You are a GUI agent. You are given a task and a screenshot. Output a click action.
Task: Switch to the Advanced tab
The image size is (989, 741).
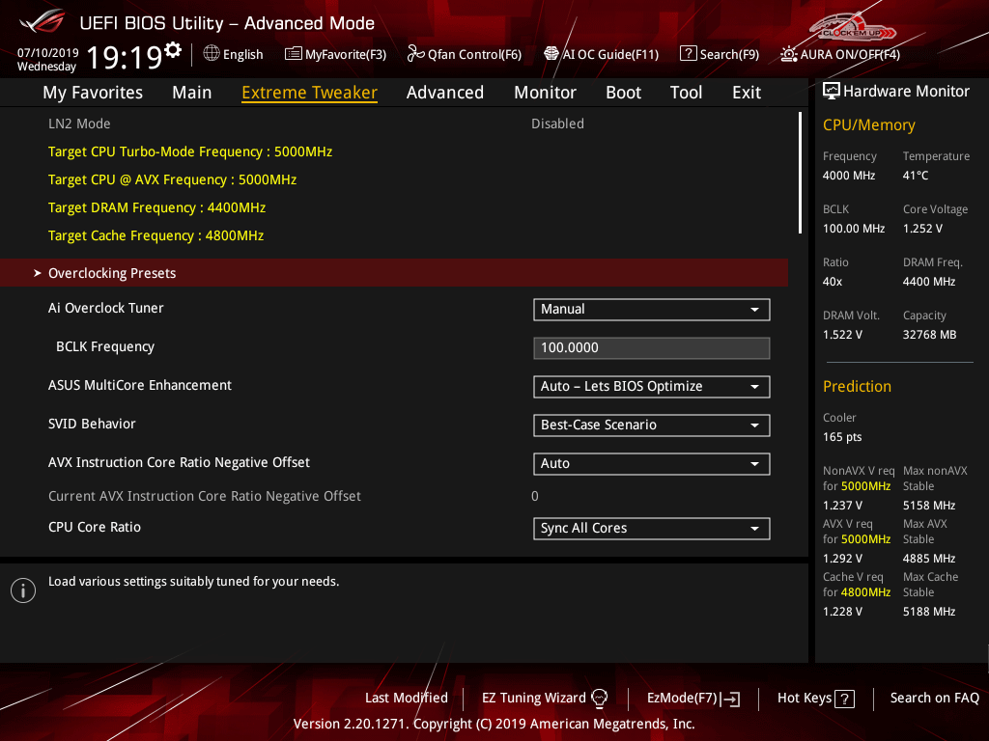tap(444, 93)
